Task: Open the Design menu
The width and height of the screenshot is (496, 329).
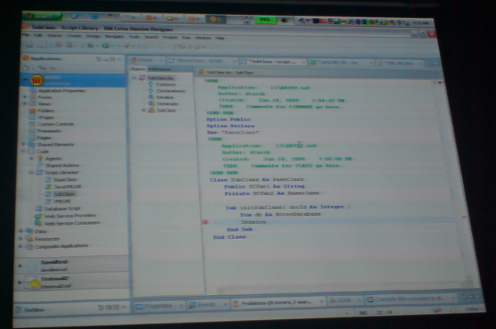Action: click(93, 36)
